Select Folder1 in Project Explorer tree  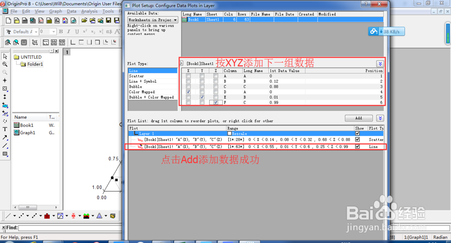coord(35,64)
